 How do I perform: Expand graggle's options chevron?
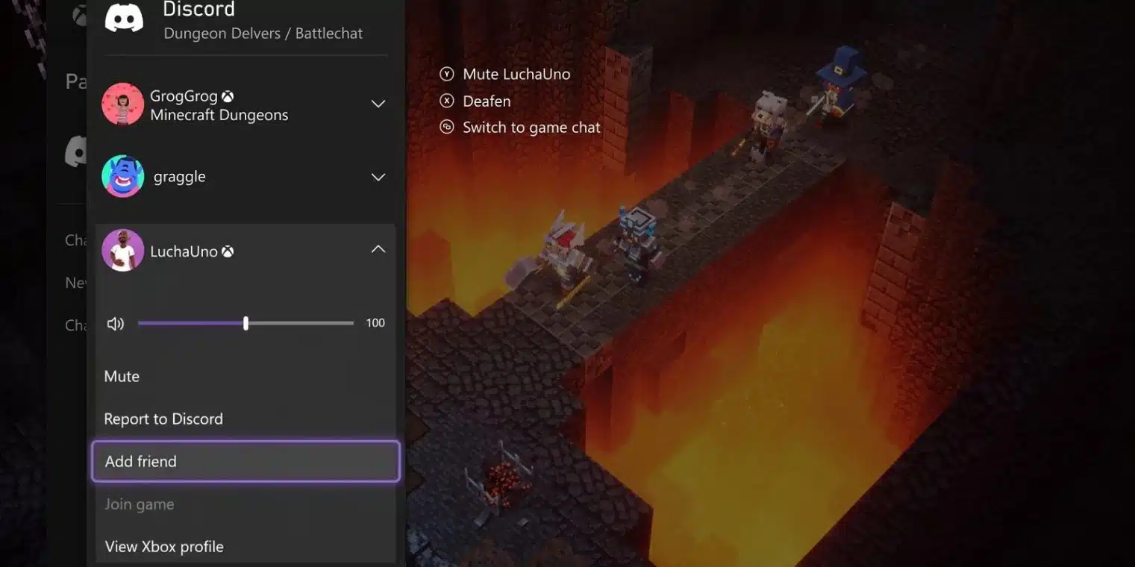point(378,177)
